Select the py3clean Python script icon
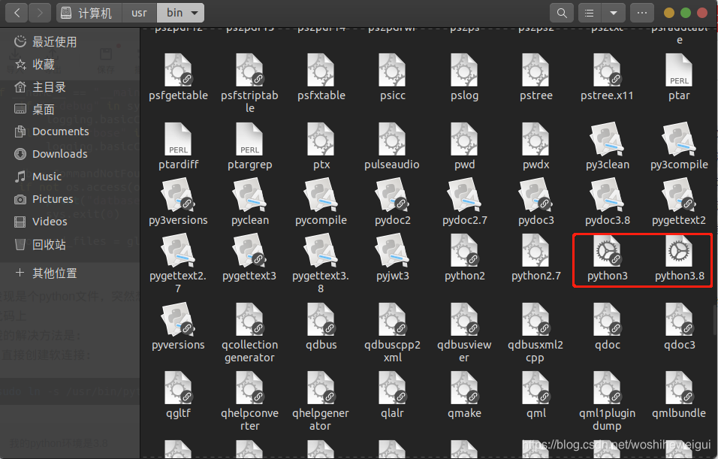Viewport: 718px width, 459px height. pyautogui.click(x=607, y=139)
